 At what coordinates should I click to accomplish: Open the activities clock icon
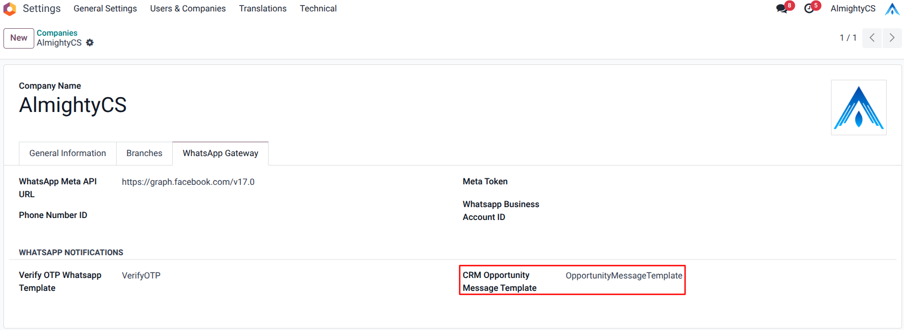tap(809, 9)
